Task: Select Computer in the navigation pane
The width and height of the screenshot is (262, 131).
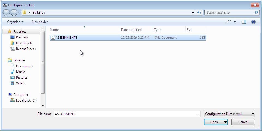Action: point(21,95)
